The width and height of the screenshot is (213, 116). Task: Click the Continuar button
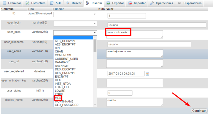[x=199, y=111]
